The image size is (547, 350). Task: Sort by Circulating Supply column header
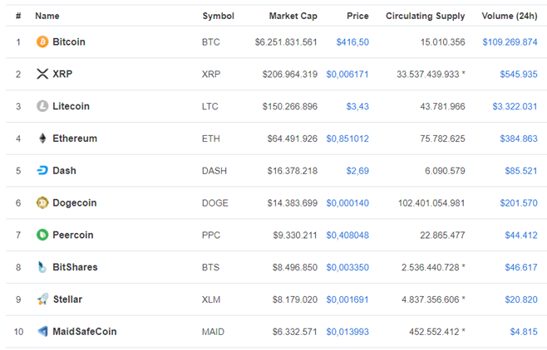click(426, 16)
